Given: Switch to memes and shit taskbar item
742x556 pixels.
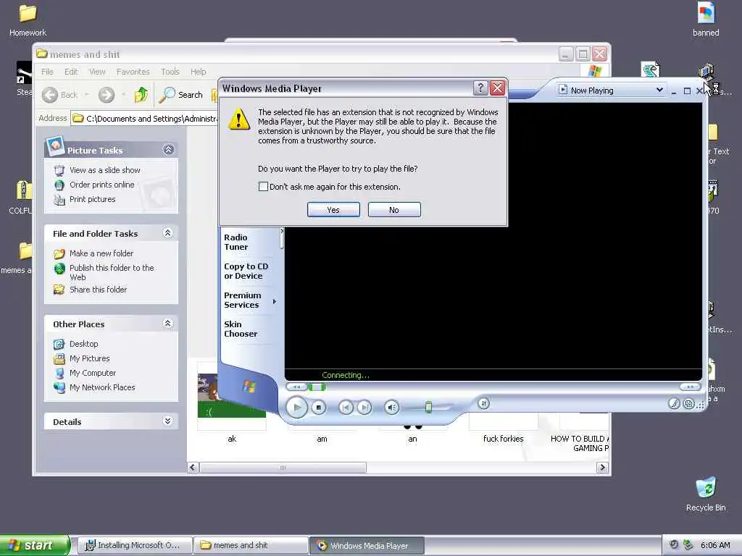Looking at the screenshot, I should [x=251, y=545].
